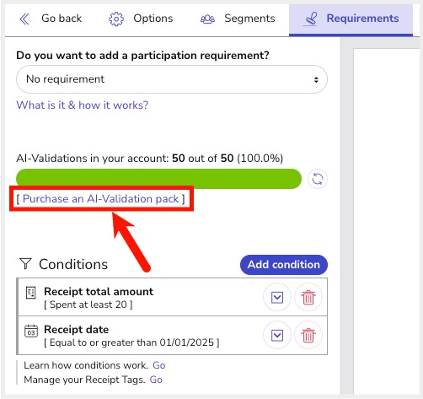Expand the Receipt date condition
The height and width of the screenshot is (399, 423).
tap(277, 335)
